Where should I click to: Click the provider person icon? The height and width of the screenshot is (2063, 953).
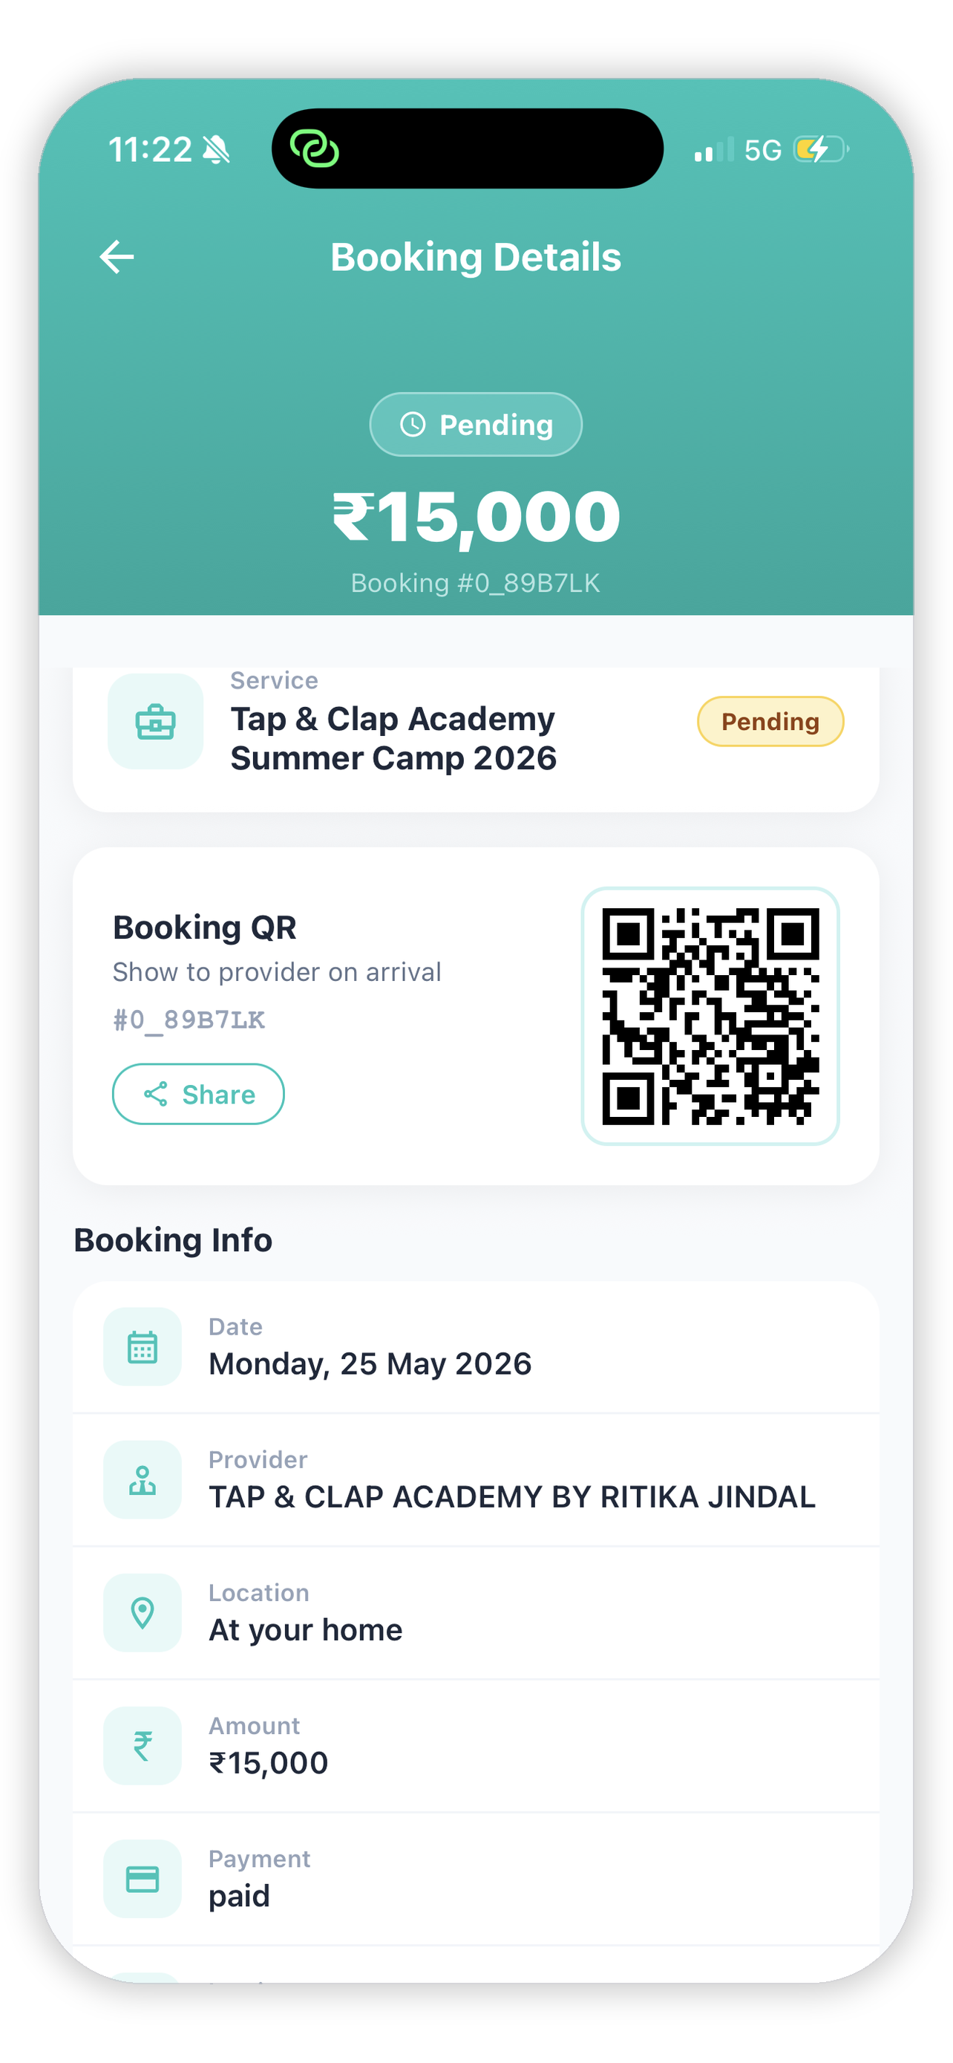pos(143,1480)
